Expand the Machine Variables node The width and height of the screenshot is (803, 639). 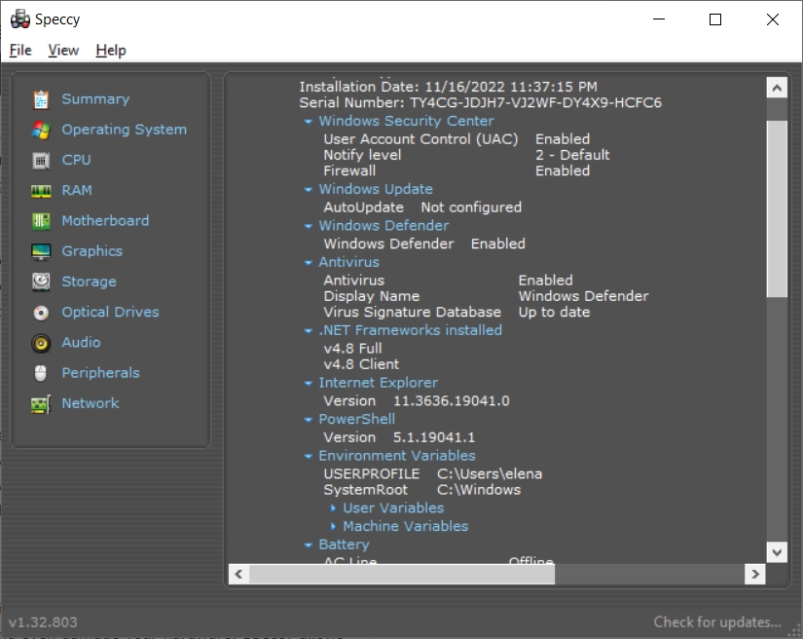[333, 526]
